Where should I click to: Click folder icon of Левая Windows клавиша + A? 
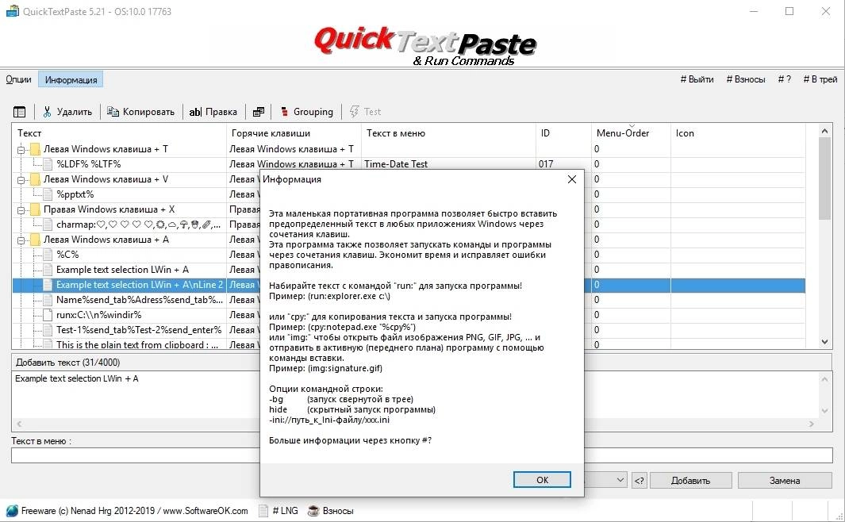[35, 240]
